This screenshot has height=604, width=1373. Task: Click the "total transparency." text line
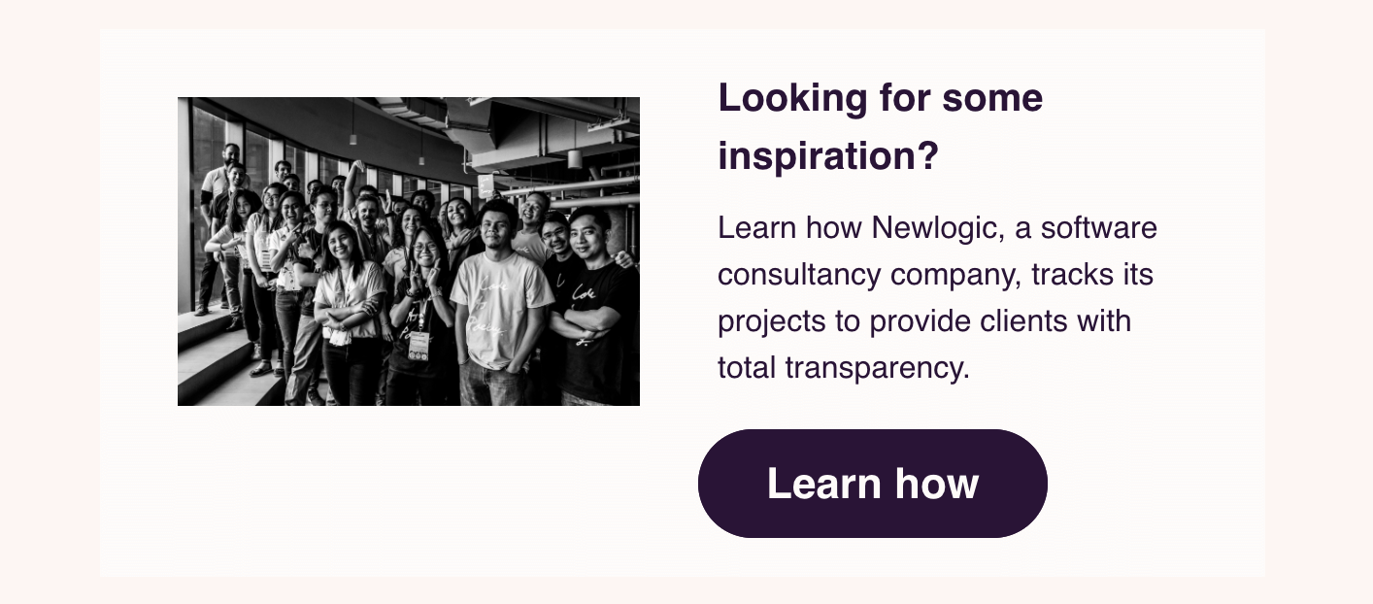[x=844, y=367]
